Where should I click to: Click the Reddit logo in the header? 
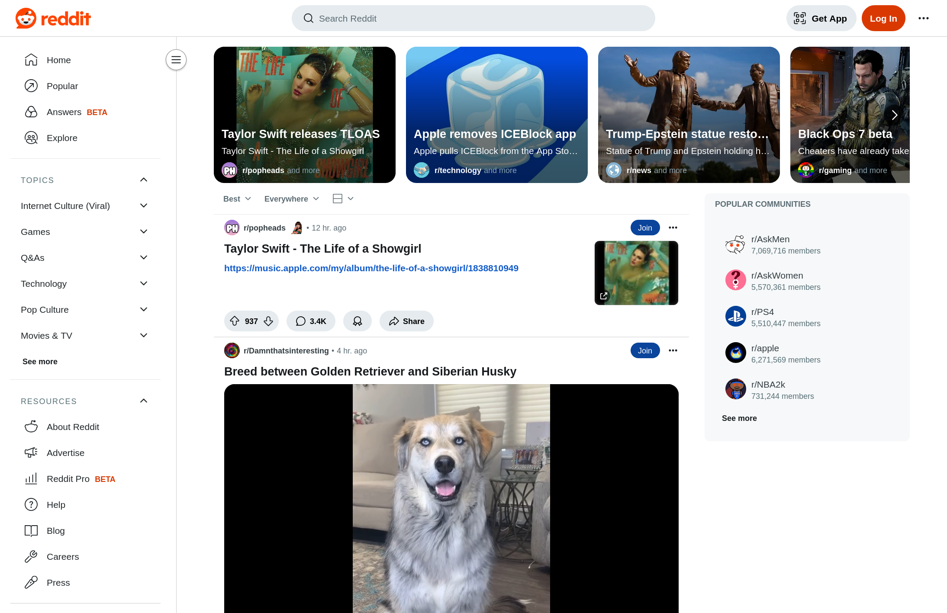53,18
